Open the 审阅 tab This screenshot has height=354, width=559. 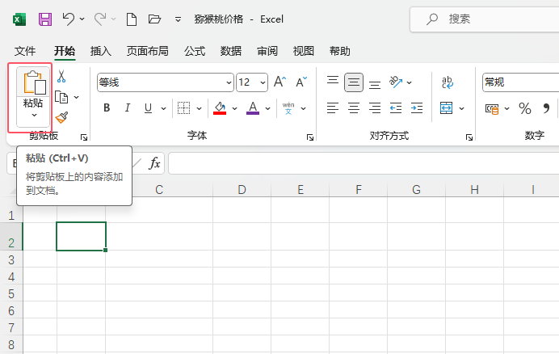(267, 51)
